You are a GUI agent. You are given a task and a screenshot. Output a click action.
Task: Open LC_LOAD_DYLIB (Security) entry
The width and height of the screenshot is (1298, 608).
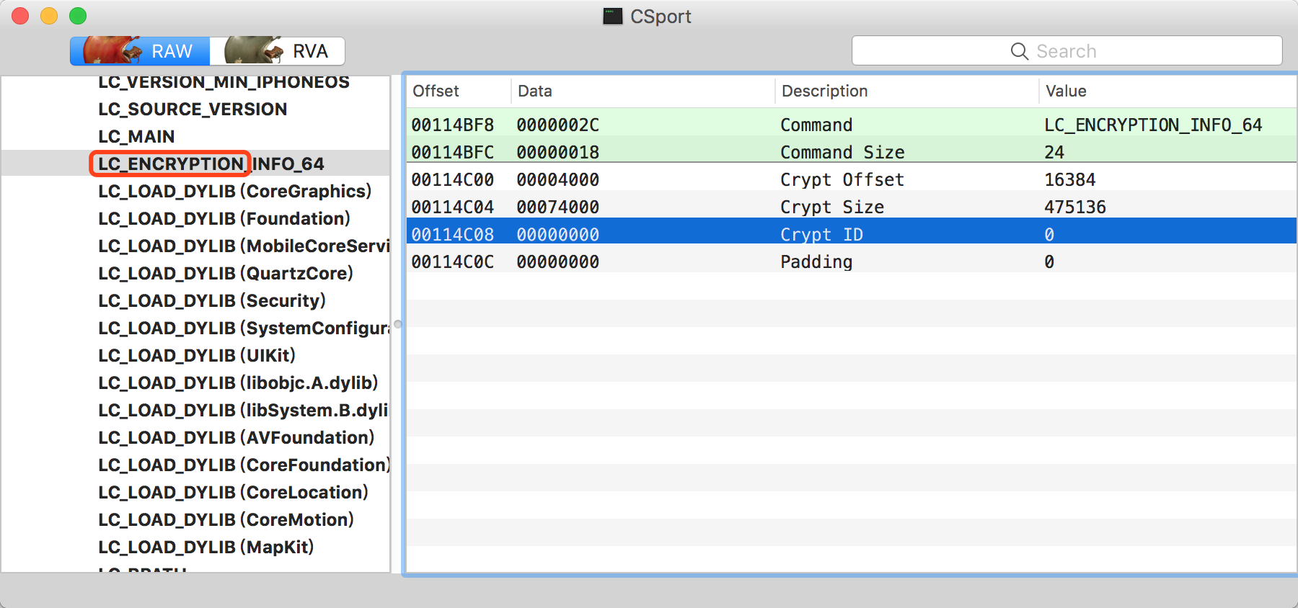[211, 301]
